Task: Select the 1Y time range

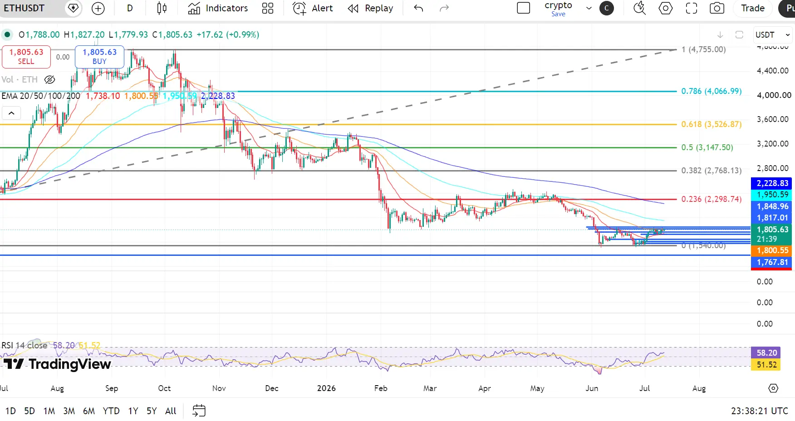Action: point(133,411)
